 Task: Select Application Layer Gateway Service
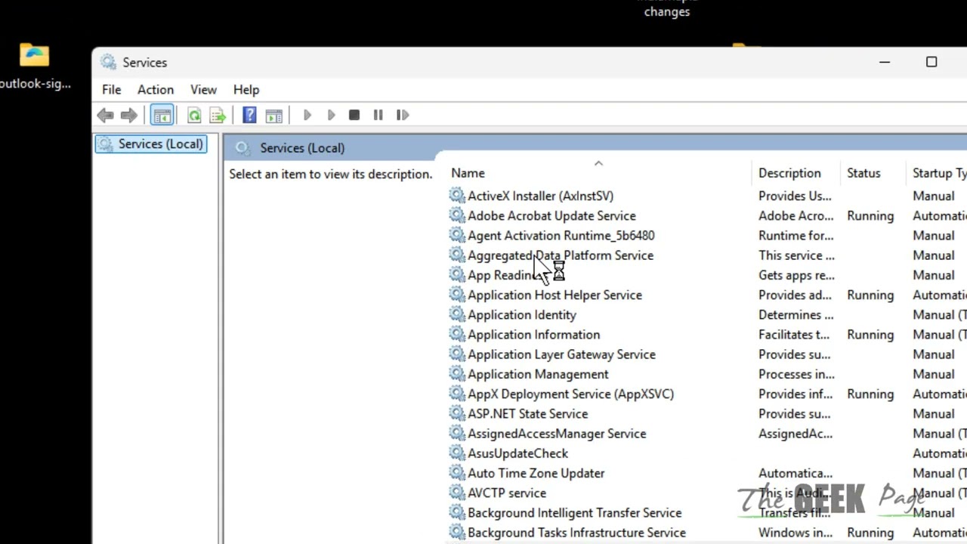pos(561,354)
